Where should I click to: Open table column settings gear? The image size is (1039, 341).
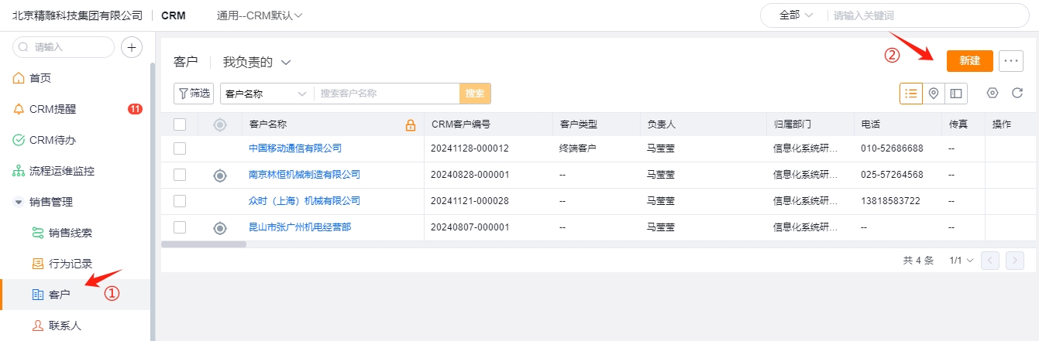(993, 93)
